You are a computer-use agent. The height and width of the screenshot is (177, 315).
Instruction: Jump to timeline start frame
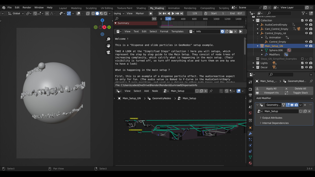160,13
